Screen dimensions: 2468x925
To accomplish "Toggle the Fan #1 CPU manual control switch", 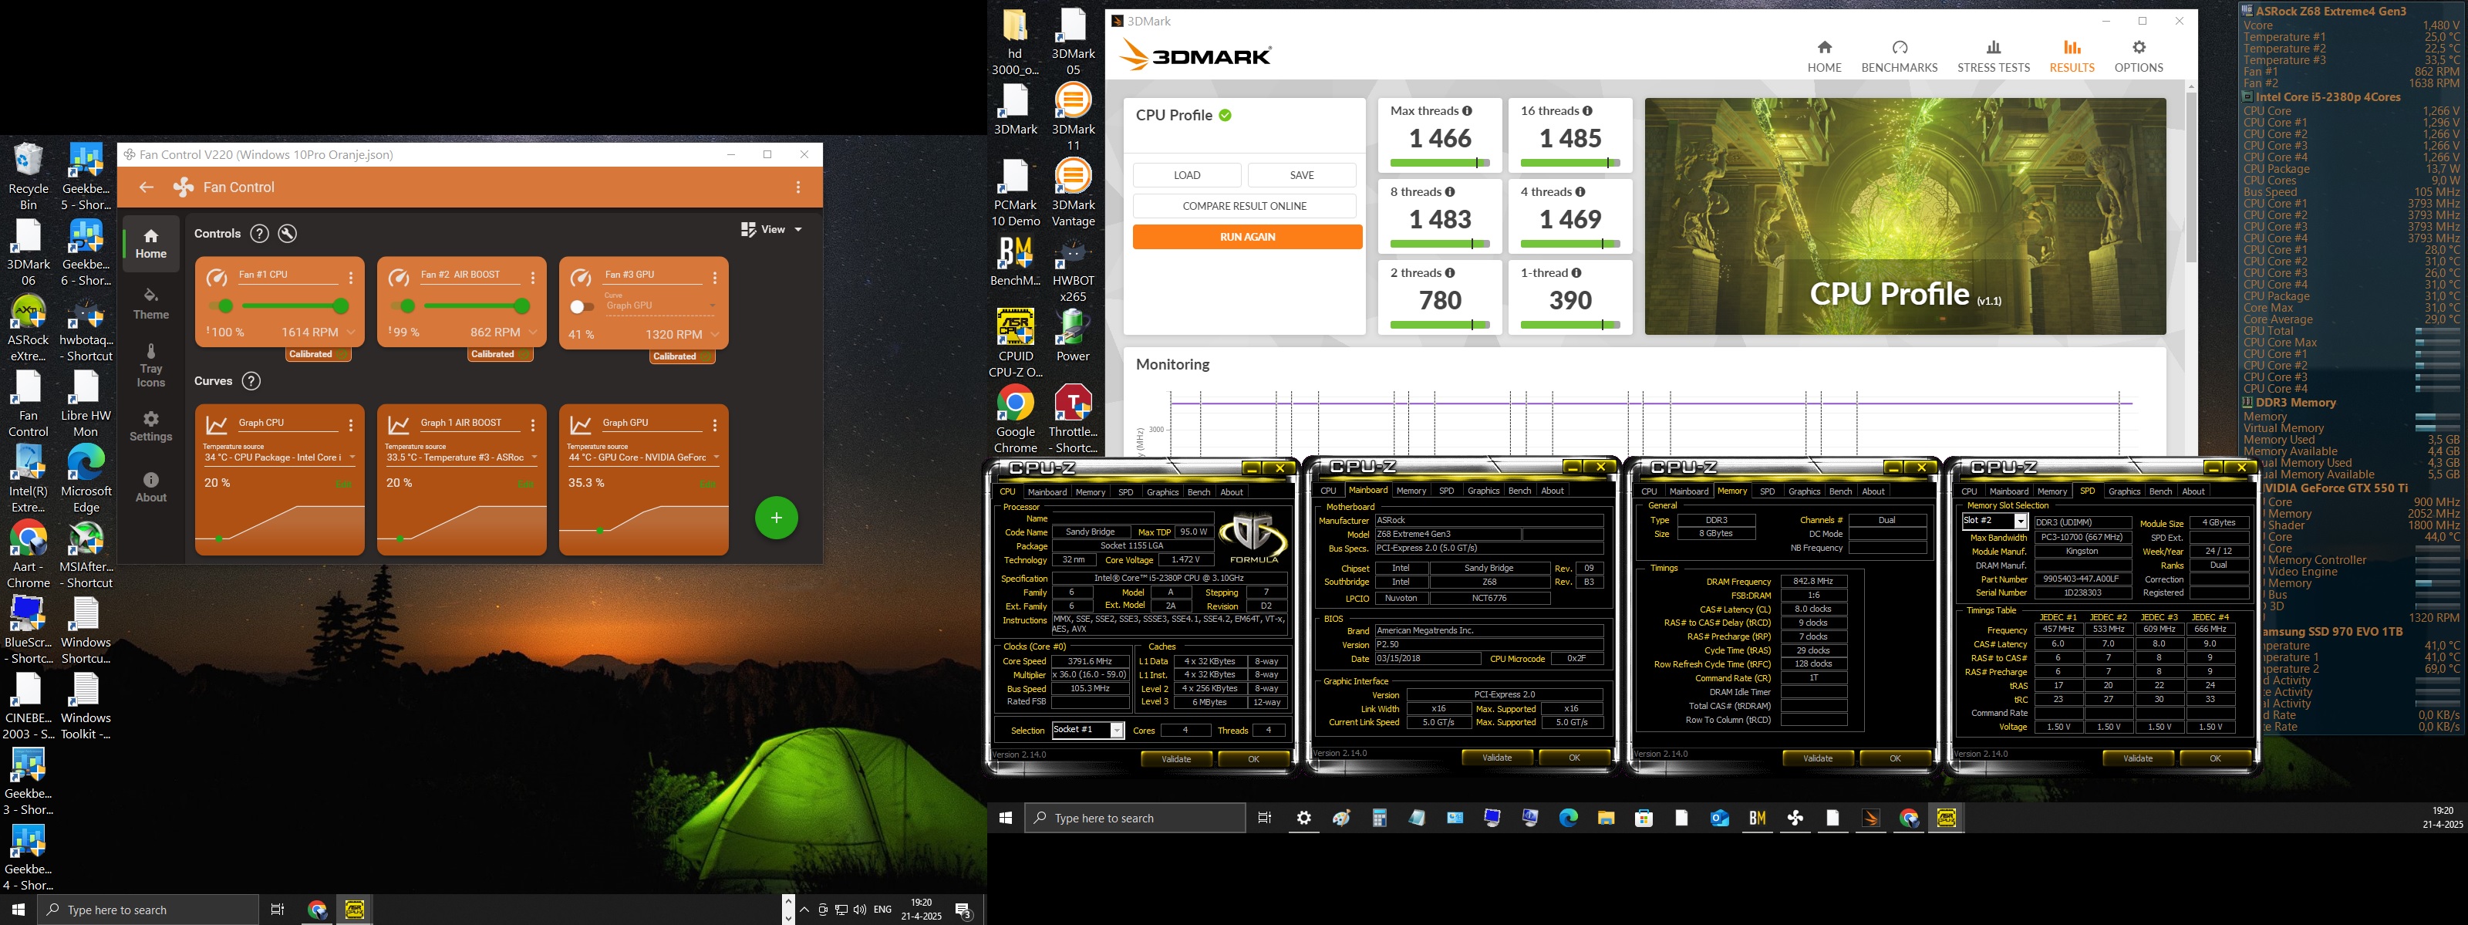I will [221, 307].
